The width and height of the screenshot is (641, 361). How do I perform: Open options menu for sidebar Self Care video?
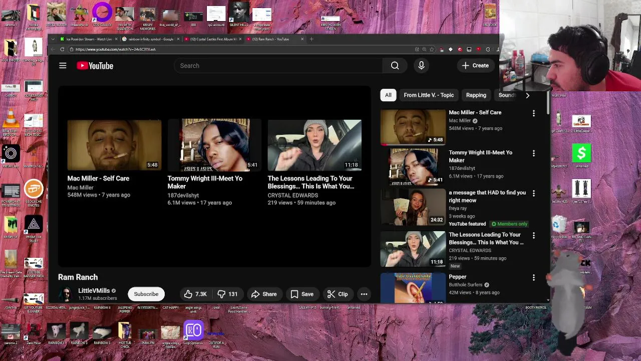click(533, 113)
